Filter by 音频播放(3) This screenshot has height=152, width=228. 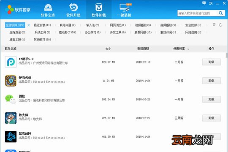(x=168, y=25)
